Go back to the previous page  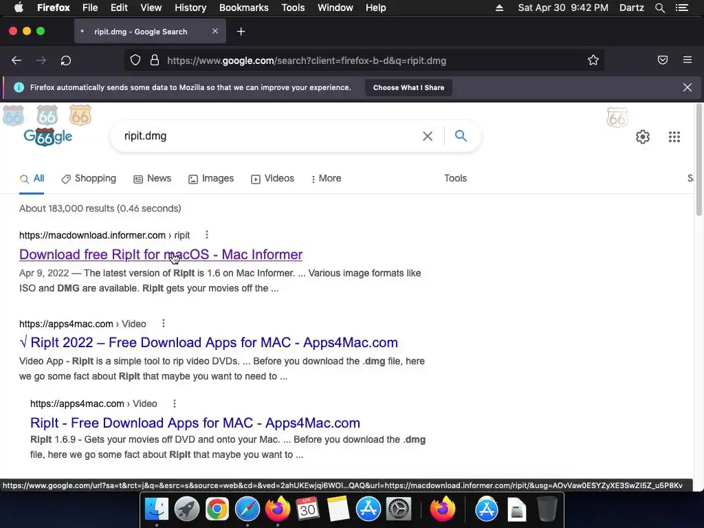coord(16,60)
